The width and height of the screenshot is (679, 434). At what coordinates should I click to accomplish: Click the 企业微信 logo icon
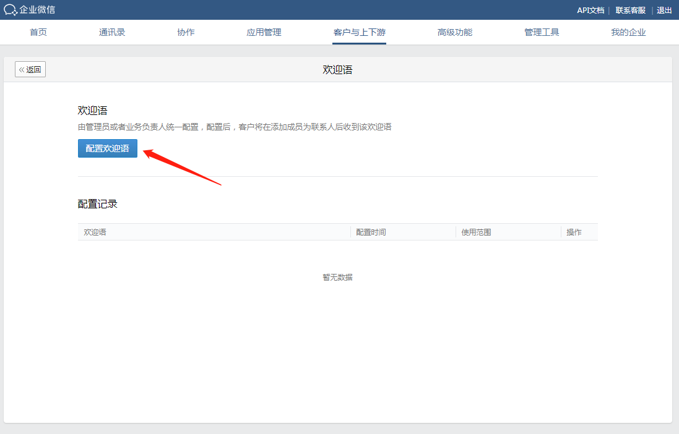pos(11,9)
